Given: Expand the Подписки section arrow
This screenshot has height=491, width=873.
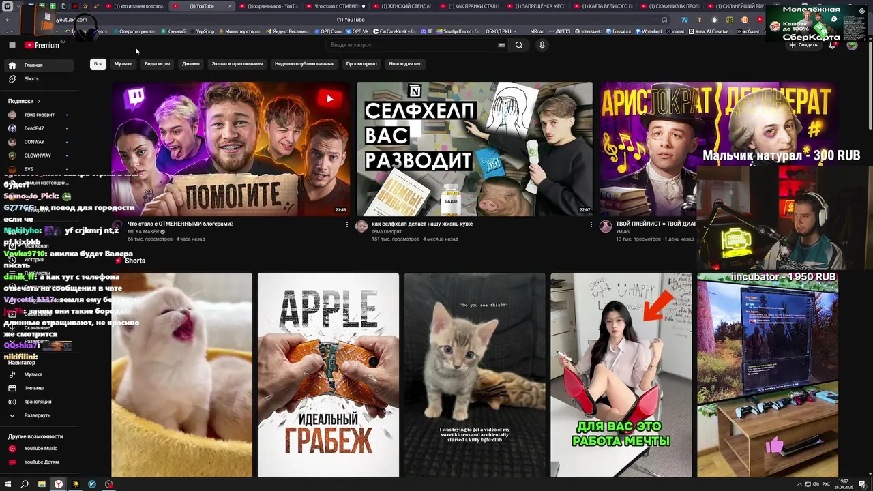Looking at the screenshot, I should point(39,101).
